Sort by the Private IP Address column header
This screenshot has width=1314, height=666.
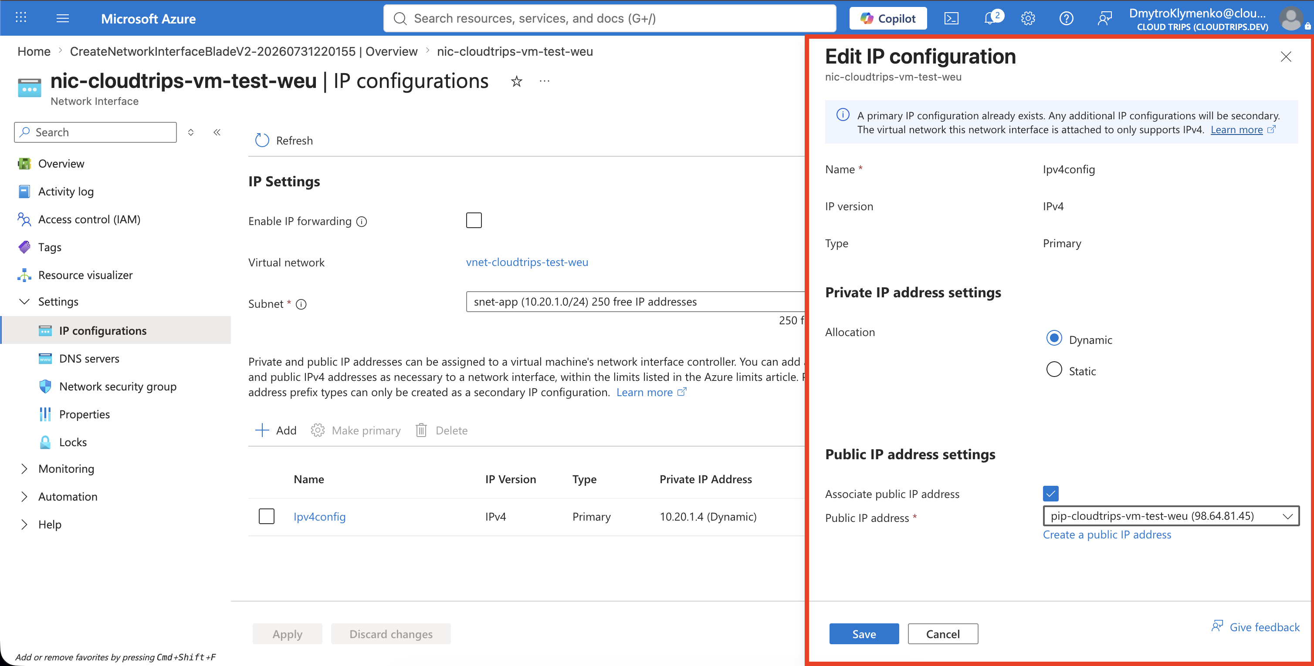click(705, 479)
